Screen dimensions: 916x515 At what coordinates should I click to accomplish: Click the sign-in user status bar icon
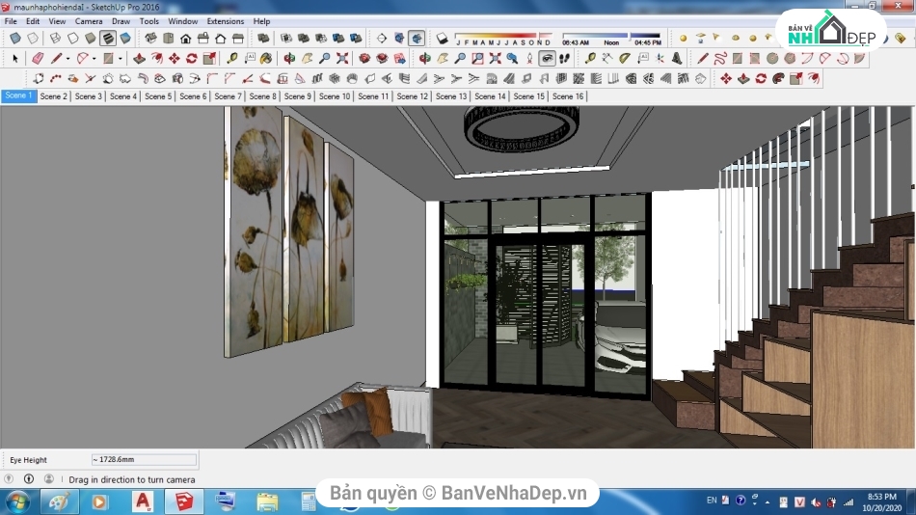click(49, 478)
